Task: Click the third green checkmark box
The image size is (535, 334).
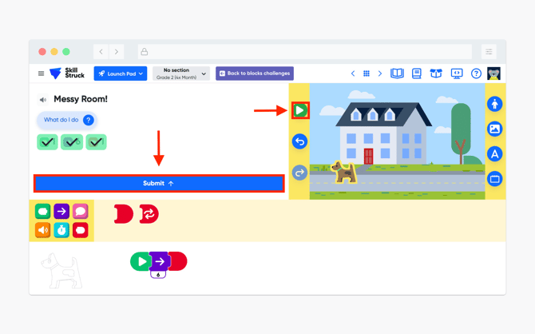Action: pyautogui.click(x=96, y=142)
